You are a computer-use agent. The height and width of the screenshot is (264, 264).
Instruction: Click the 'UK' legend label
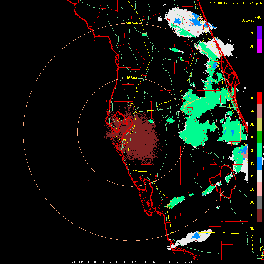tap(252, 46)
